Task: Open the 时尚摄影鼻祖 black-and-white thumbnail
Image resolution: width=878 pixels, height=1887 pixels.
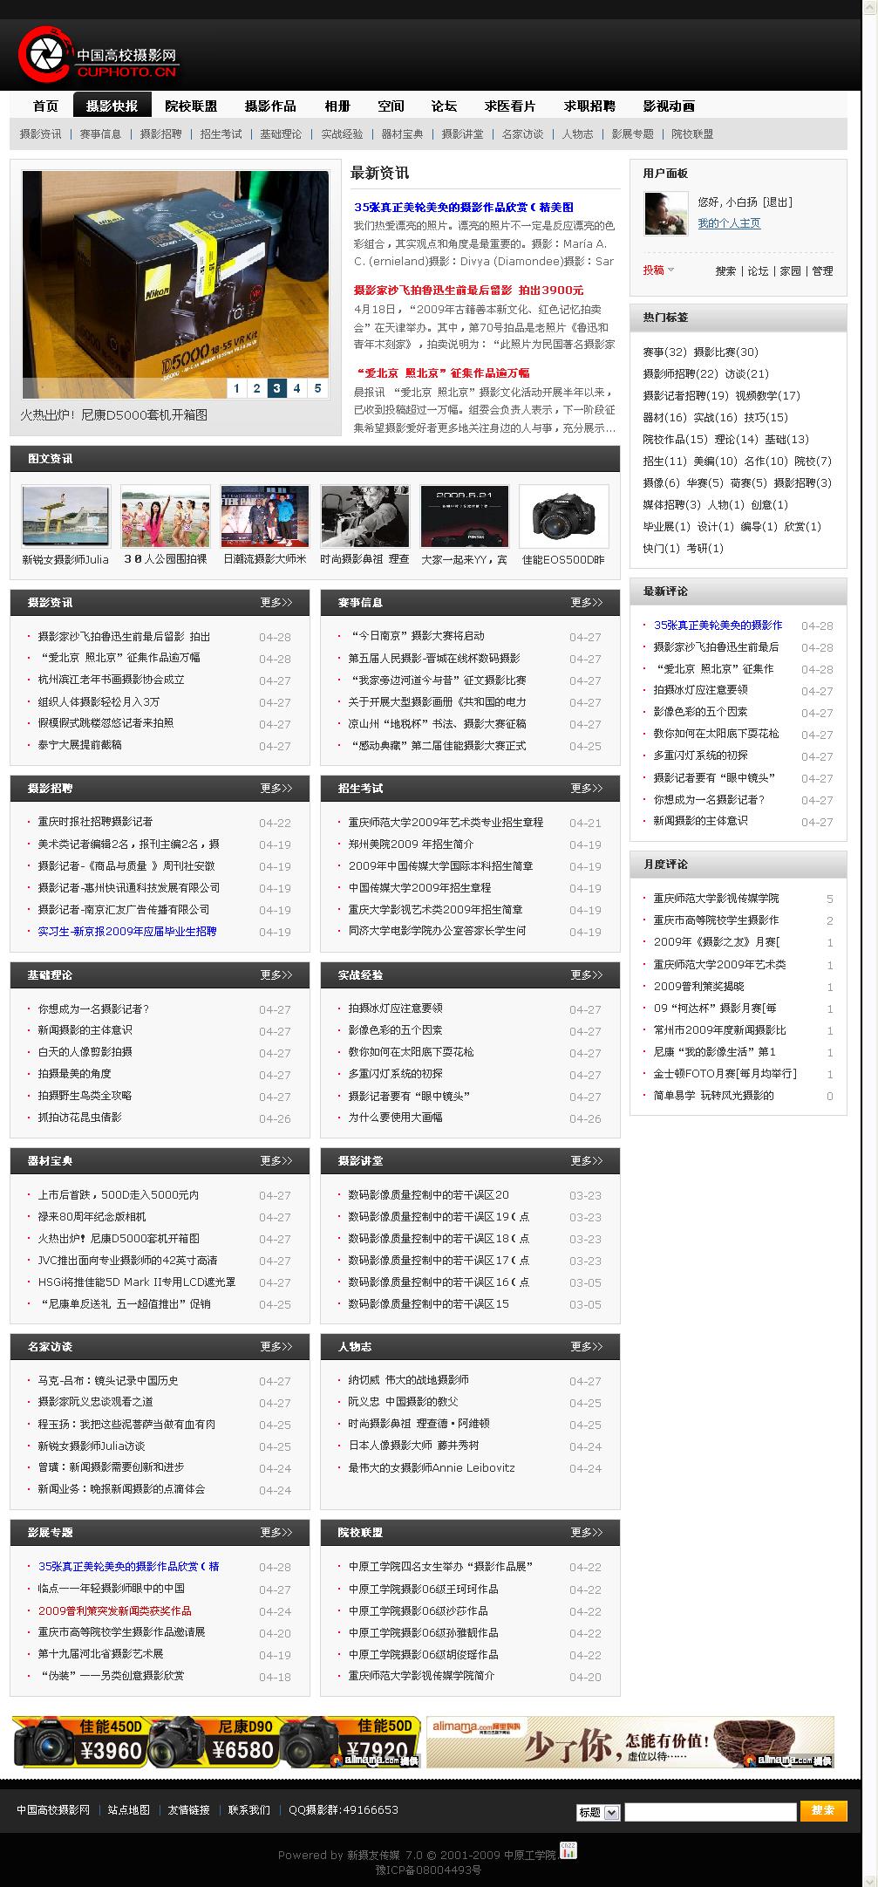Action: pos(364,516)
